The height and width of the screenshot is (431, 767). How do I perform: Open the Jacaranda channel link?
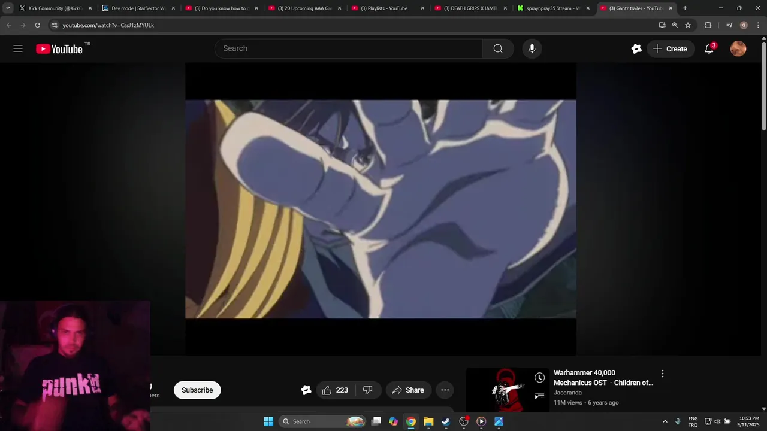(x=567, y=393)
